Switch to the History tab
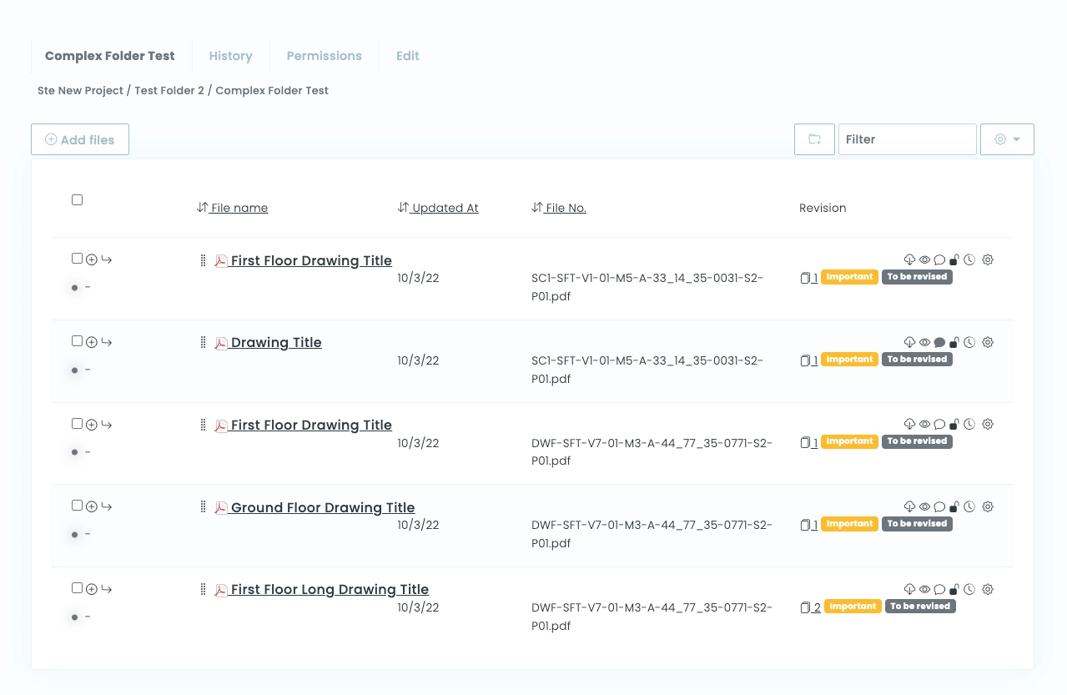This screenshot has width=1067, height=695. click(x=230, y=56)
